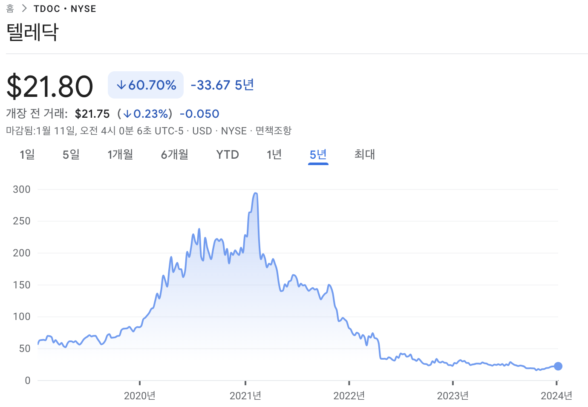Click the 60.70% change percentage badge
The height and width of the screenshot is (407, 588).
coord(145,84)
